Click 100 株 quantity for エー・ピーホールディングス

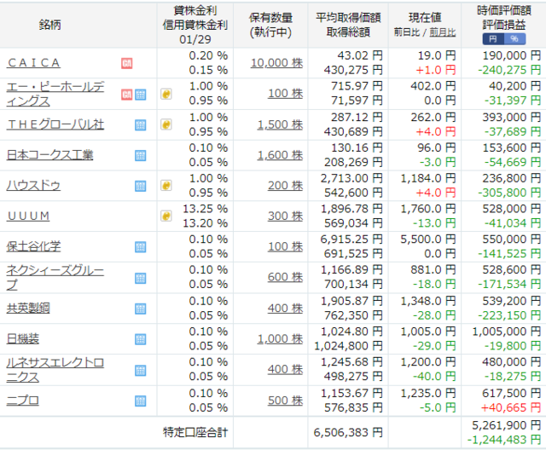point(285,93)
